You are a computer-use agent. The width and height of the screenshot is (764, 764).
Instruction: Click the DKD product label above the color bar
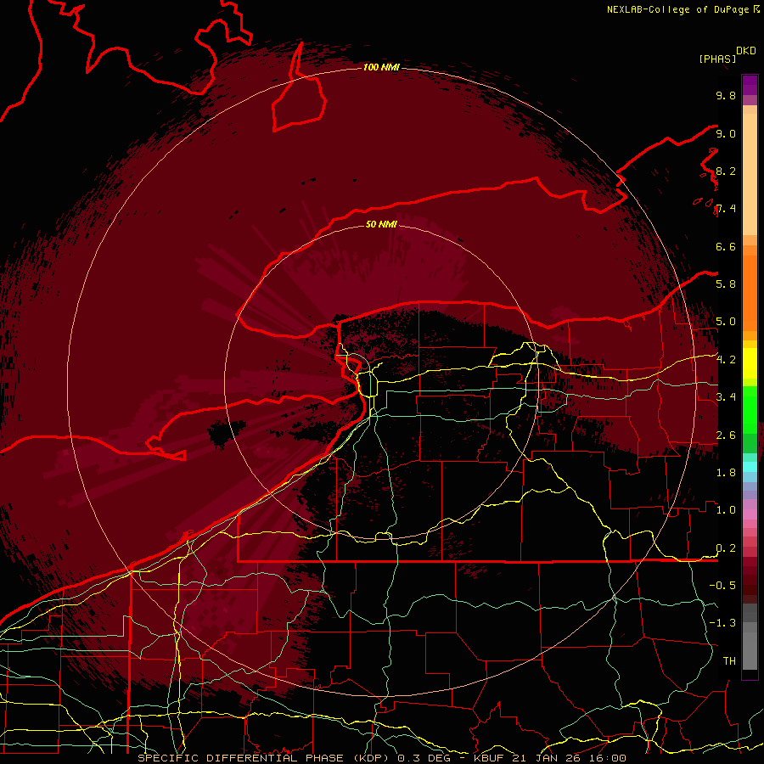click(x=746, y=51)
